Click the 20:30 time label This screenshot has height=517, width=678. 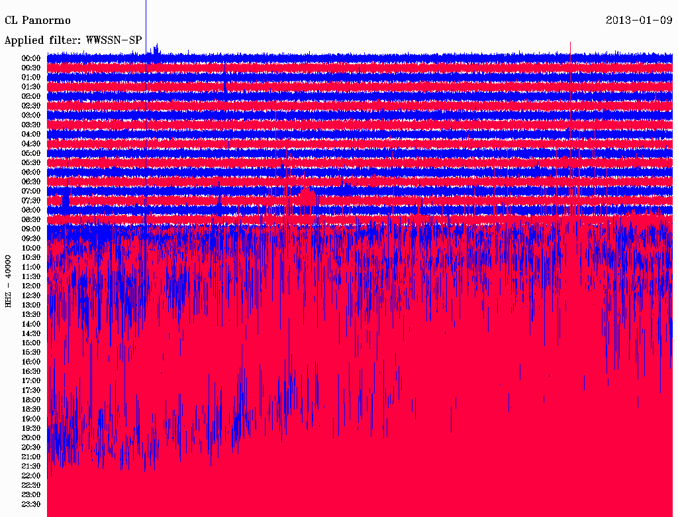point(31,447)
